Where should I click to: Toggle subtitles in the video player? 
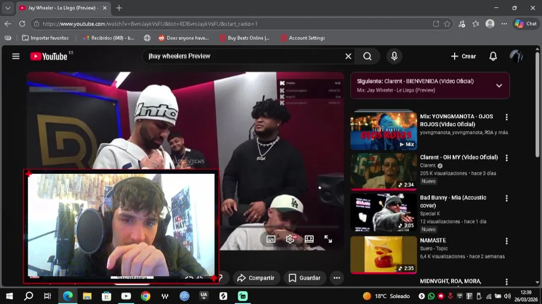271,239
